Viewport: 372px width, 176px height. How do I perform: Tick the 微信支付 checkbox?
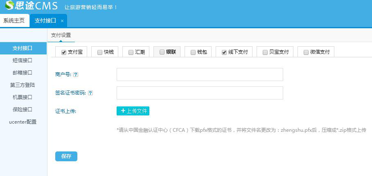click(306, 52)
